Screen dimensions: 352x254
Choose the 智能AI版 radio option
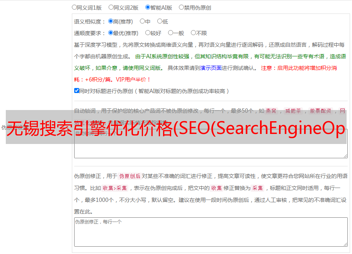tap(148, 7)
